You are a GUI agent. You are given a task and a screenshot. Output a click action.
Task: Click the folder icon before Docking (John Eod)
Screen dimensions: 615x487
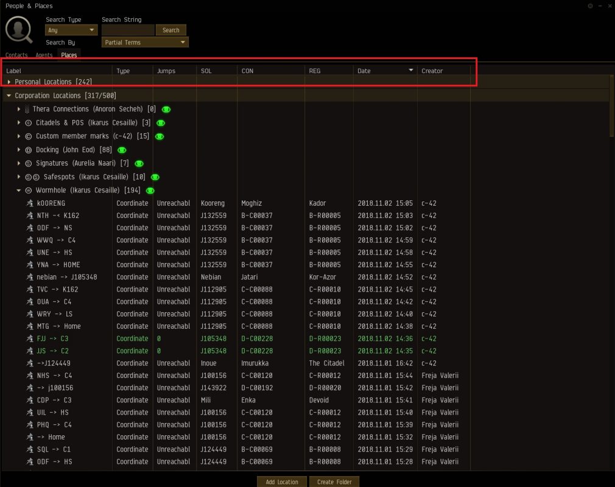28,150
